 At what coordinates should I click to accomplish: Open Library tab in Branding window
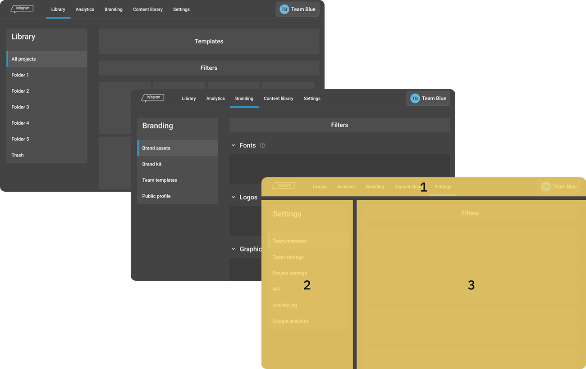click(x=189, y=99)
